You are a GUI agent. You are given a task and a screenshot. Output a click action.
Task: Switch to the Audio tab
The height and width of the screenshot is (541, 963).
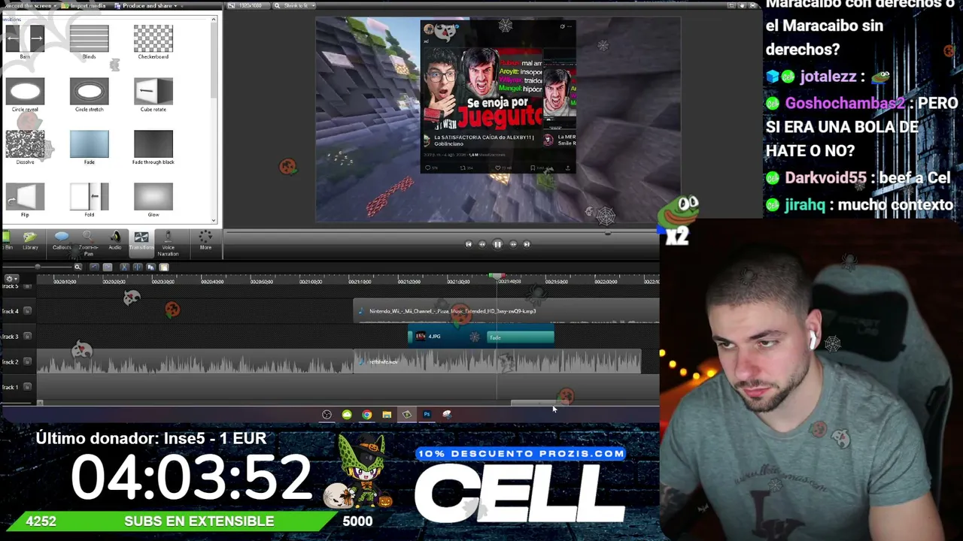(114, 240)
